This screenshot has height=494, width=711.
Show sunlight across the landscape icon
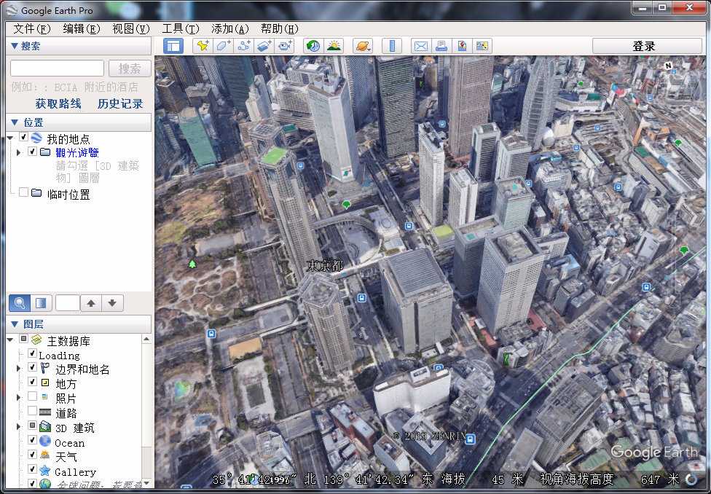[x=334, y=46]
